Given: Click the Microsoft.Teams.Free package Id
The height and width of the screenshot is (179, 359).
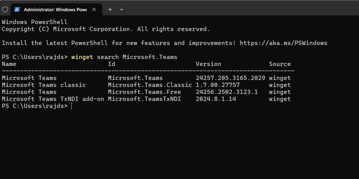Looking at the screenshot, I should (x=144, y=92).
